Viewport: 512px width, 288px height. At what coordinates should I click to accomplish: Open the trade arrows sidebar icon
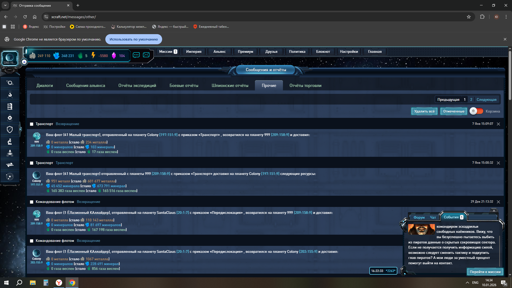tap(10, 165)
